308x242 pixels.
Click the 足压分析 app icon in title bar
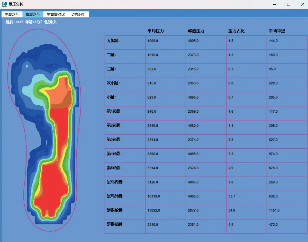pyautogui.click(x=4, y=4)
